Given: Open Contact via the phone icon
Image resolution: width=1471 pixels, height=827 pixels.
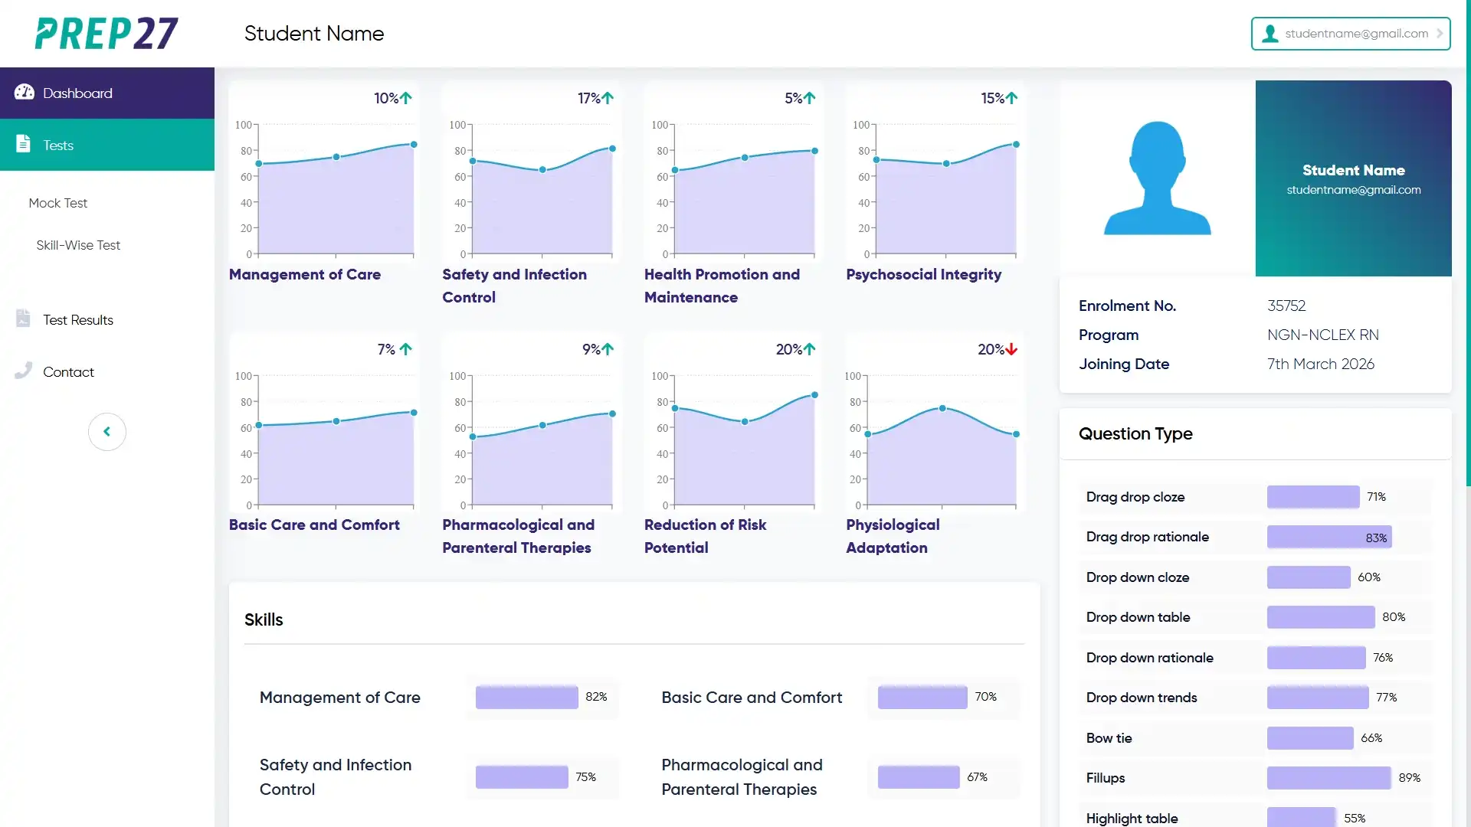Looking at the screenshot, I should click(22, 371).
